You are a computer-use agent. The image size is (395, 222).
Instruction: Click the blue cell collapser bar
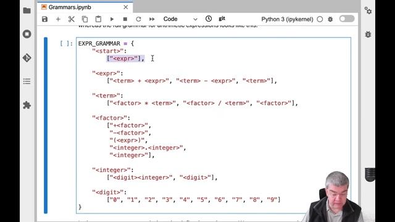pyautogui.click(x=46, y=125)
